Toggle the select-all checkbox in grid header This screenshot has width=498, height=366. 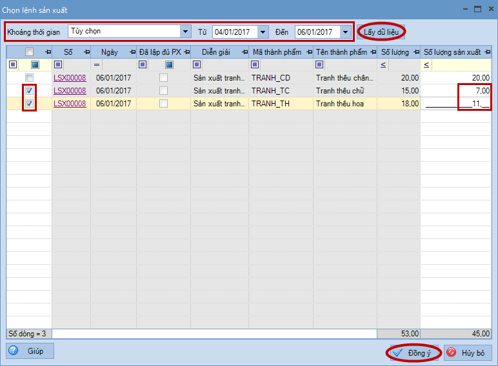pos(29,52)
